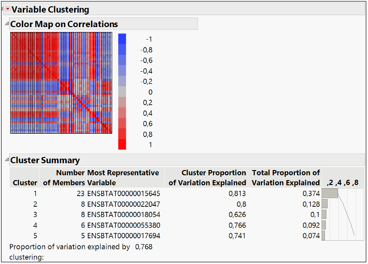
Task: Click the gray legend swatch for 0
Action: point(122,92)
